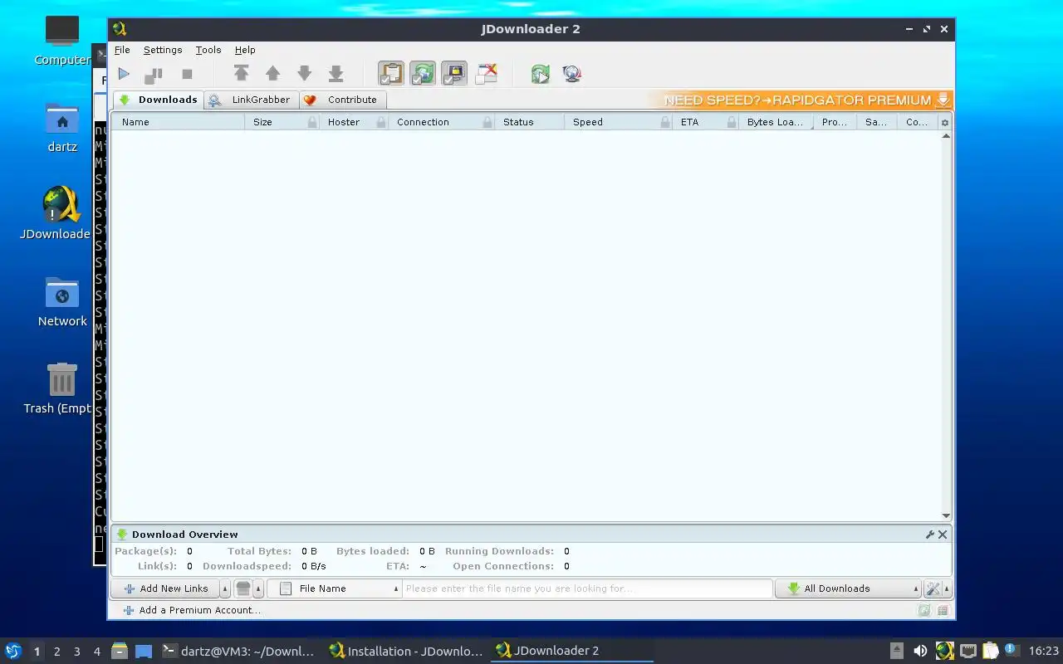Image resolution: width=1063 pixels, height=664 pixels.
Task: Expand Add New Links options arrow
Action: (x=225, y=588)
